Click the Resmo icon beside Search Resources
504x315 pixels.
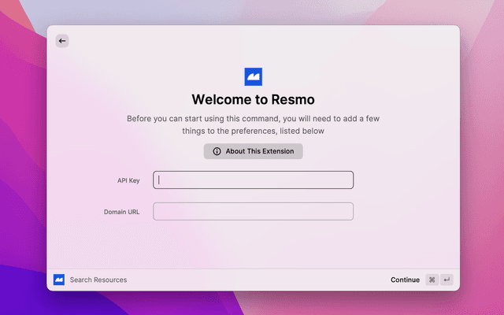tap(59, 280)
